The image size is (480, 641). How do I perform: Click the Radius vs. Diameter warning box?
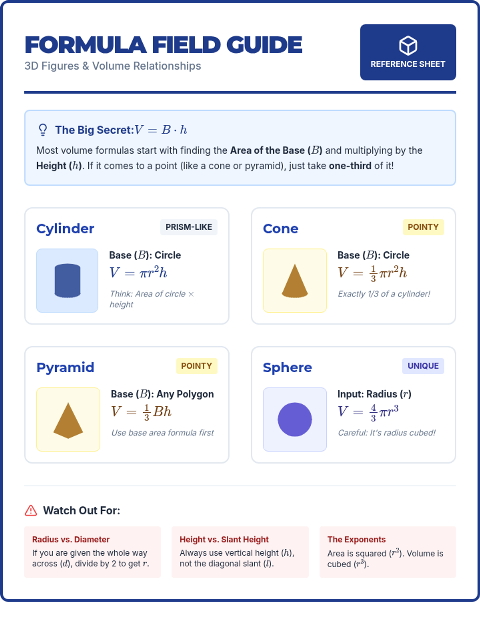tap(92, 552)
